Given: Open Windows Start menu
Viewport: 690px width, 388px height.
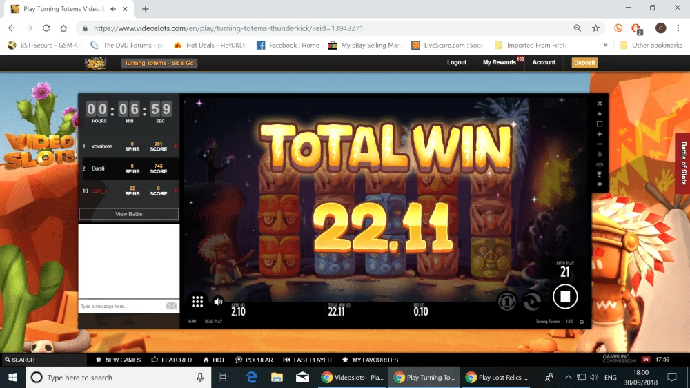Looking at the screenshot, I should [x=12, y=378].
